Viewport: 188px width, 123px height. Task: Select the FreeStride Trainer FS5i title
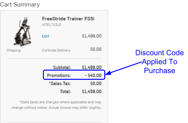coord(68,19)
